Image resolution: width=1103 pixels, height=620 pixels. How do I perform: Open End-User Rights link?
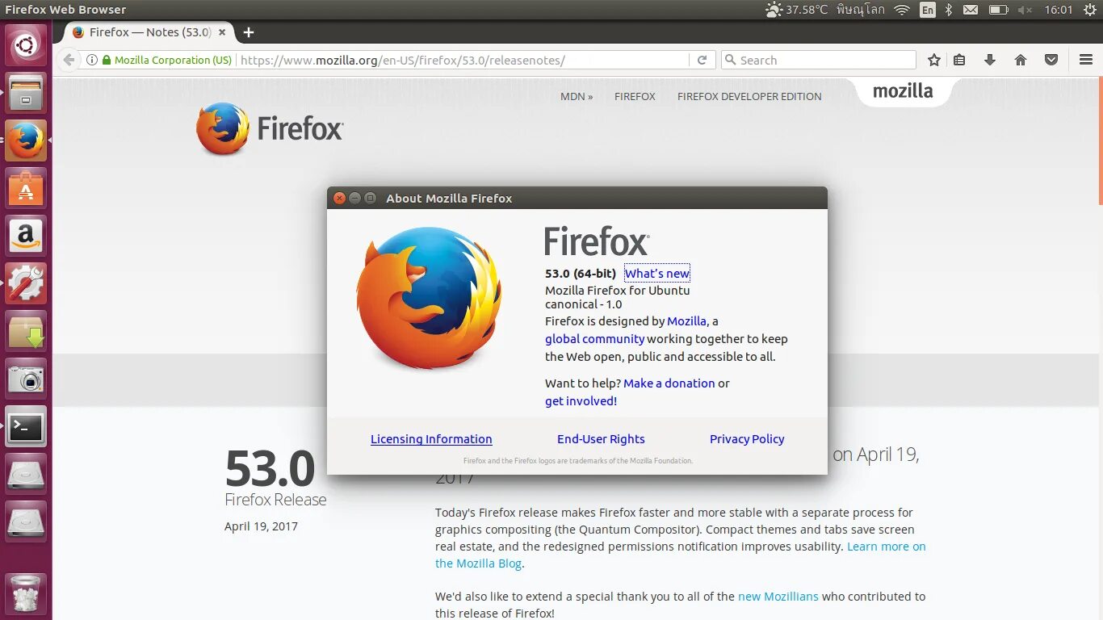coord(601,439)
